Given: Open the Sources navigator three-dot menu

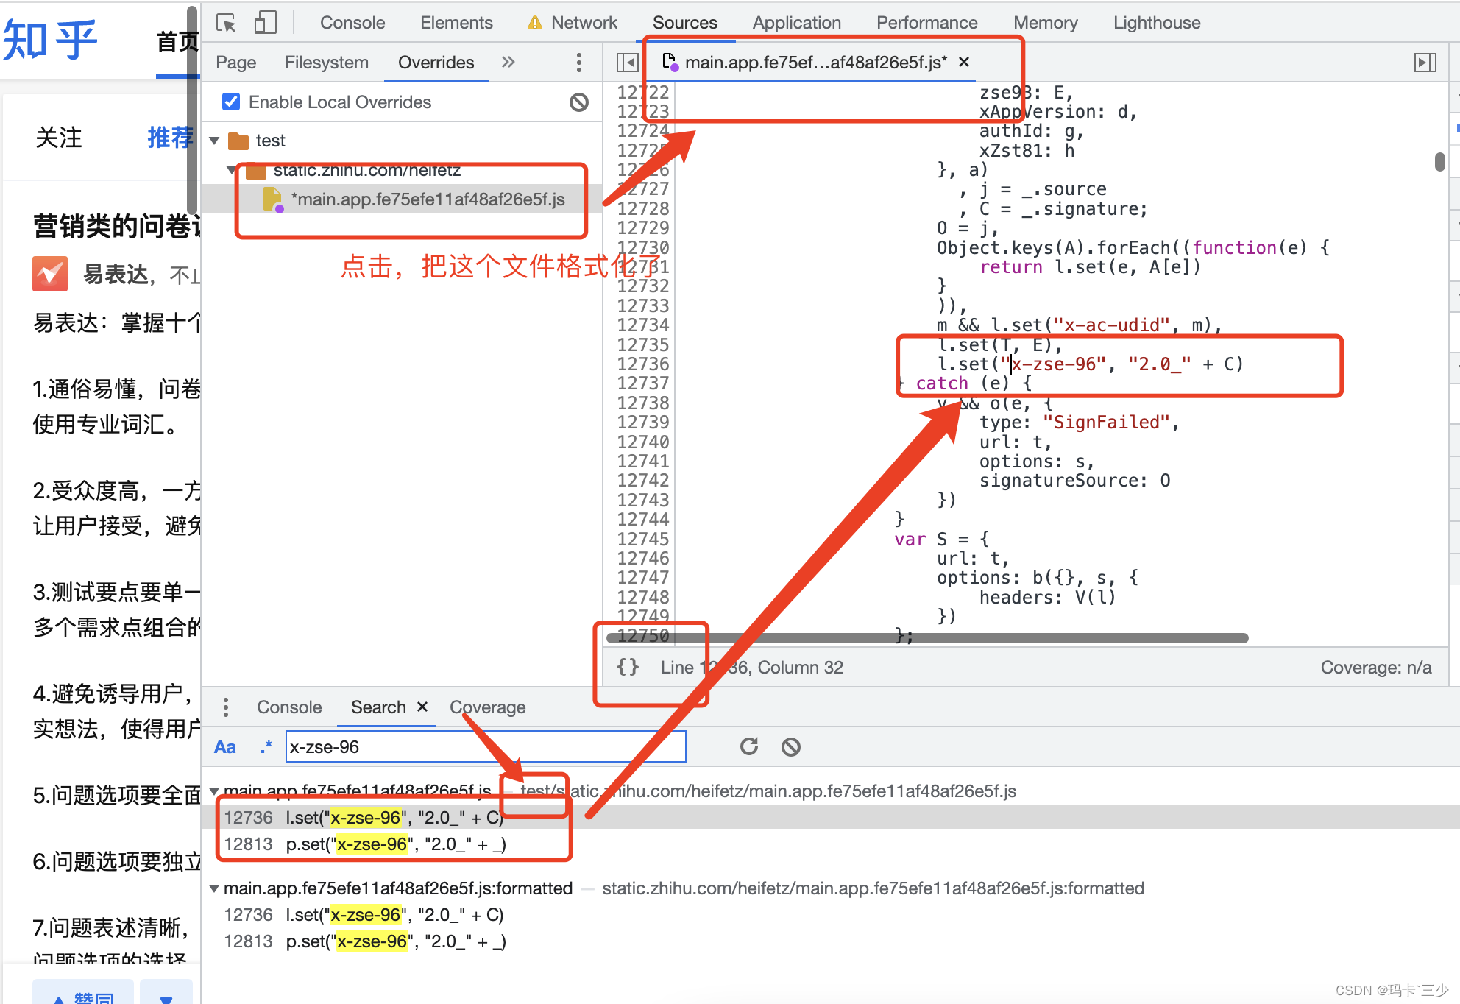Looking at the screenshot, I should (579, 63).
